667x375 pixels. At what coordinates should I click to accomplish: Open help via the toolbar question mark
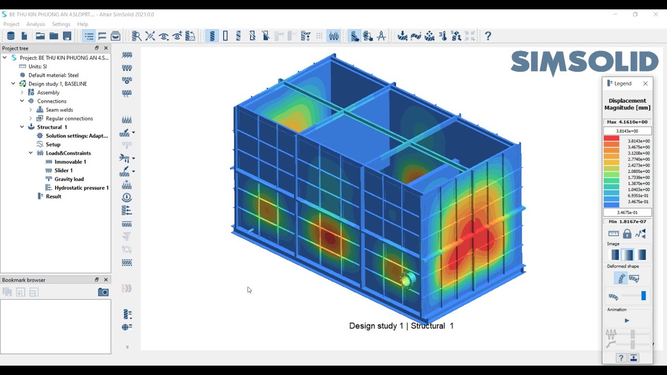[488, 36]
